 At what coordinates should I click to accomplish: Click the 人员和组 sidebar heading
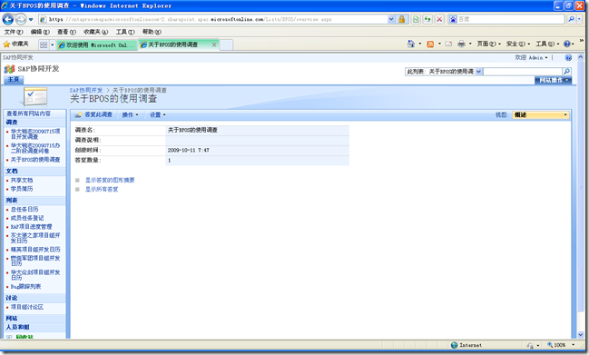pyautogui.click(x=17, y=327)
